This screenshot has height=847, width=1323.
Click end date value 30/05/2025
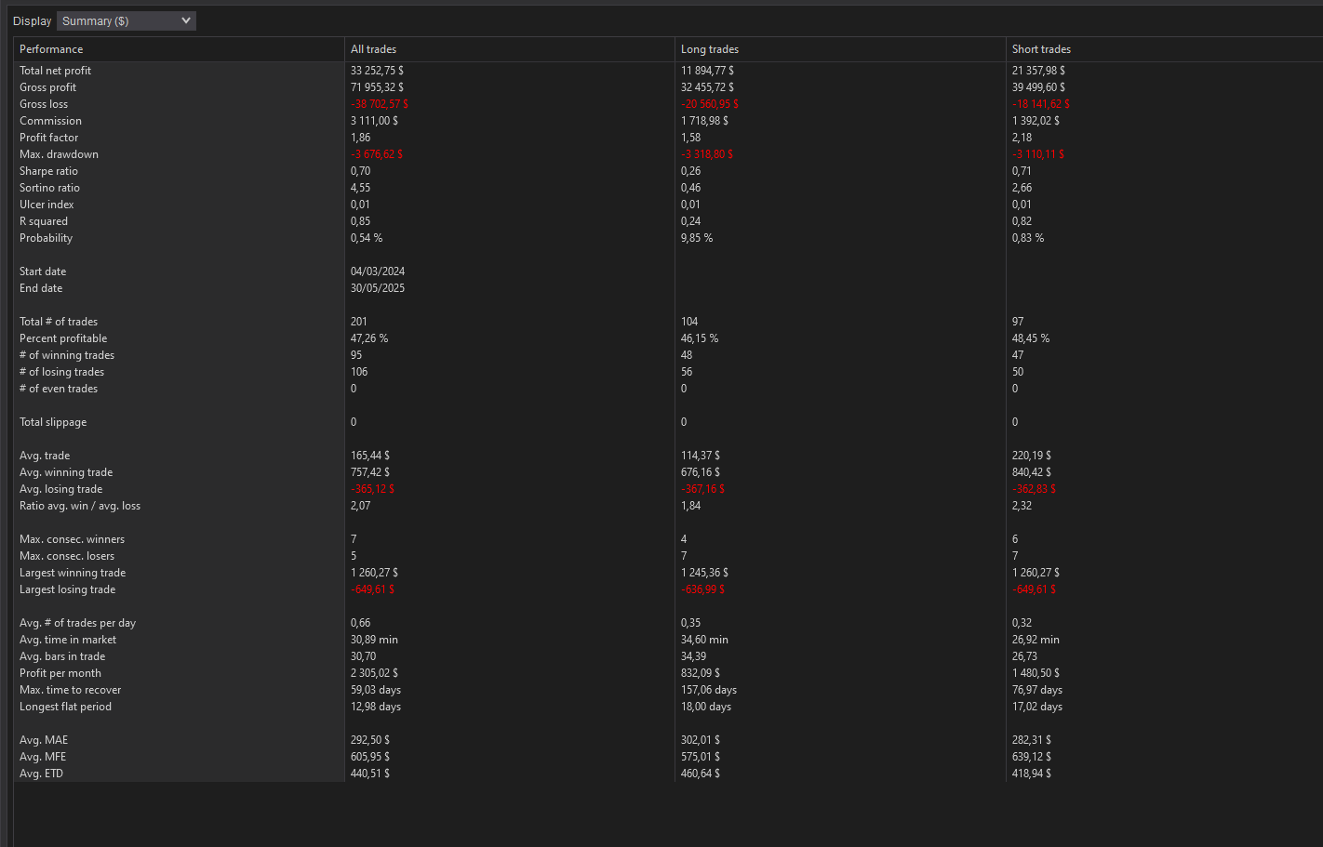[x=378, y=288]
